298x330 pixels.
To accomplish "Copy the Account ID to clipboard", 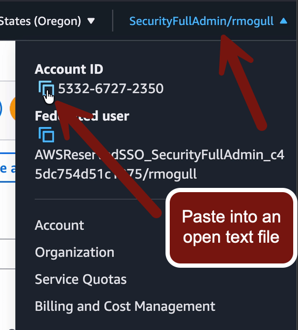I will (x=46, y=88).
